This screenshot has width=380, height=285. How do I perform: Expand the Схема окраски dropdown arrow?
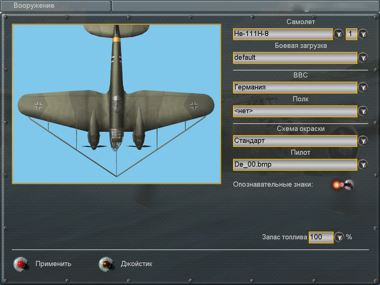pyautogui.click(x=363, y=141)
